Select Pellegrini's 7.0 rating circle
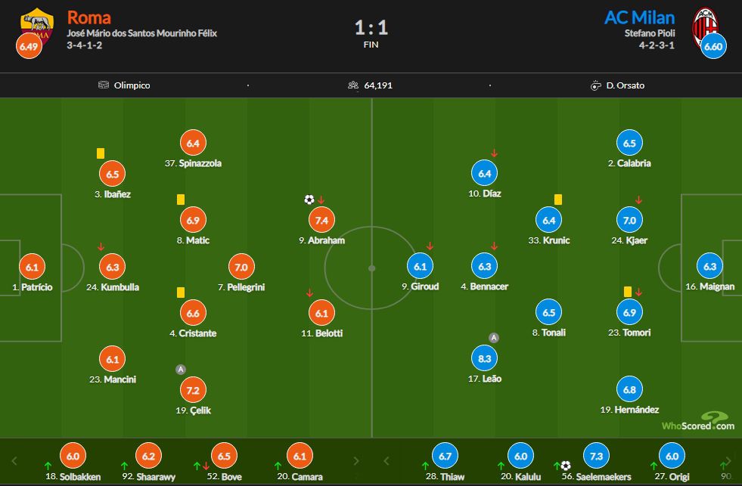This screenshot has width=742, height=486. 241,267
